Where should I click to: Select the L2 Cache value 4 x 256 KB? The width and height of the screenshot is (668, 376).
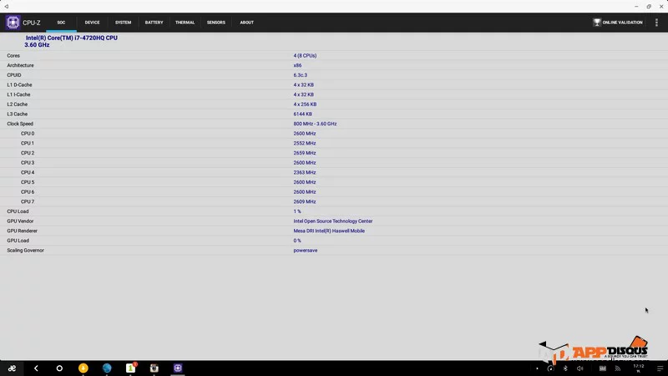click(x=305, y=104)
